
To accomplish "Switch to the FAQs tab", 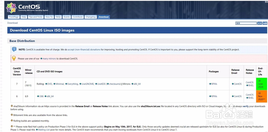I will 58,17.
